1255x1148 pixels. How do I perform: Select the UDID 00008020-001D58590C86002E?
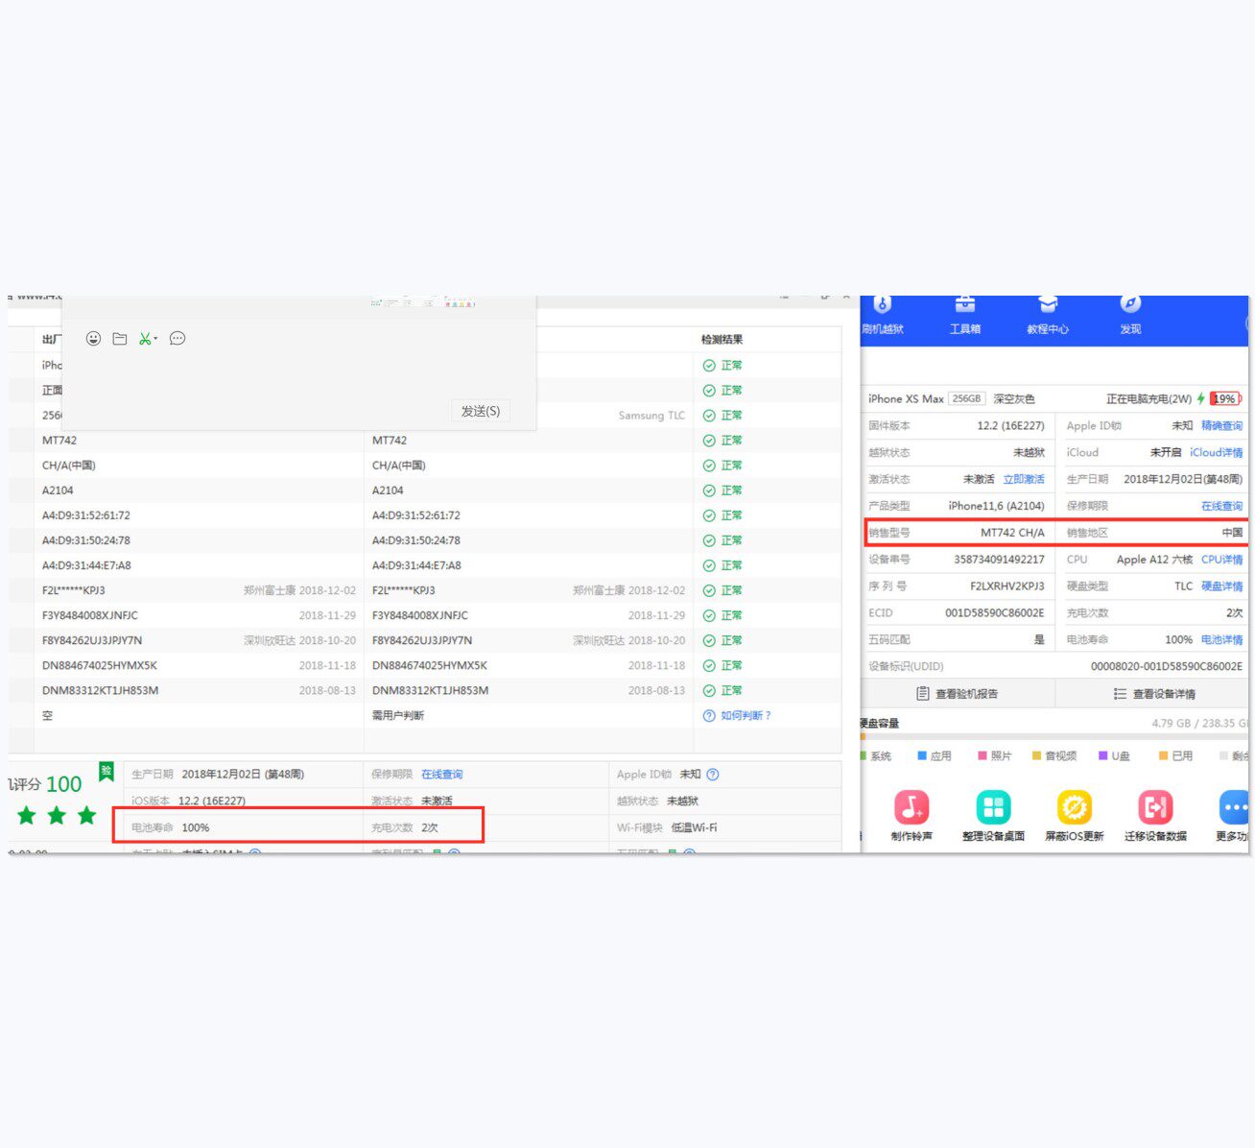(1166, 666)
